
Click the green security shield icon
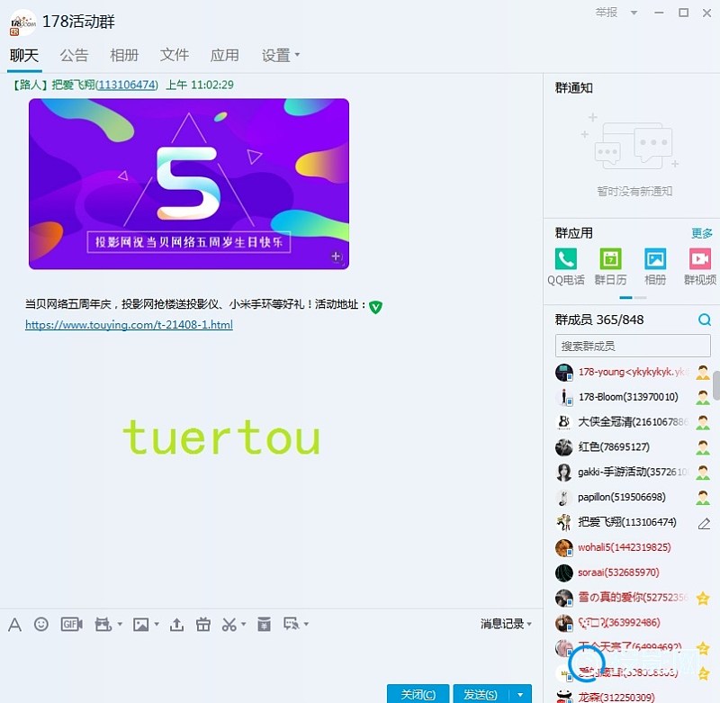point(375,307)
